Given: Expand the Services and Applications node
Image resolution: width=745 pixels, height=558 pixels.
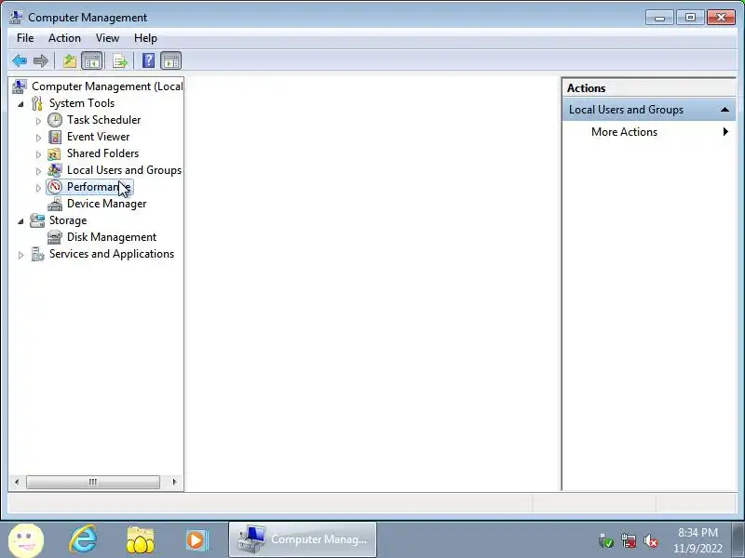Looking at the screenshot, I should click(20, 255).
